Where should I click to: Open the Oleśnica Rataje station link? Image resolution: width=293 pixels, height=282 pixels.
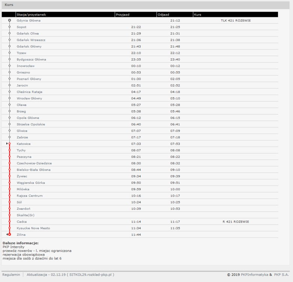click(29, 92)
